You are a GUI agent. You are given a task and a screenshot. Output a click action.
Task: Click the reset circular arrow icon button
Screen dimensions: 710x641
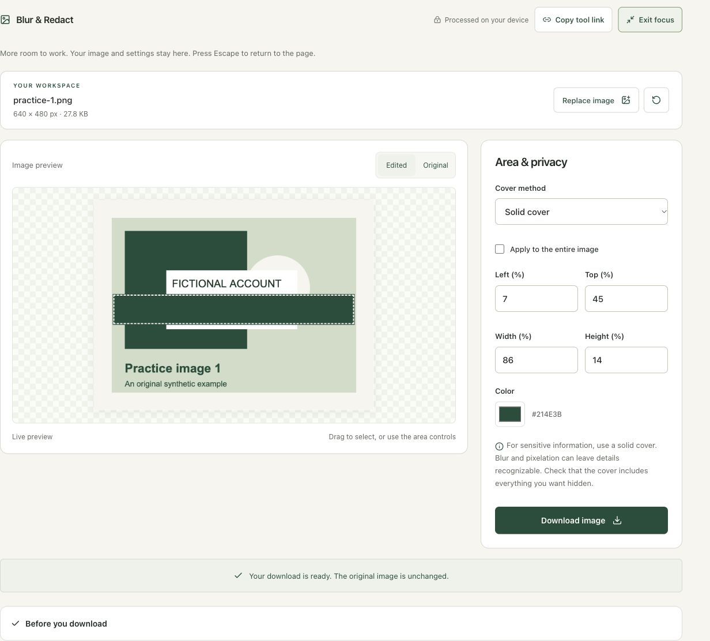tap(656, 100)
